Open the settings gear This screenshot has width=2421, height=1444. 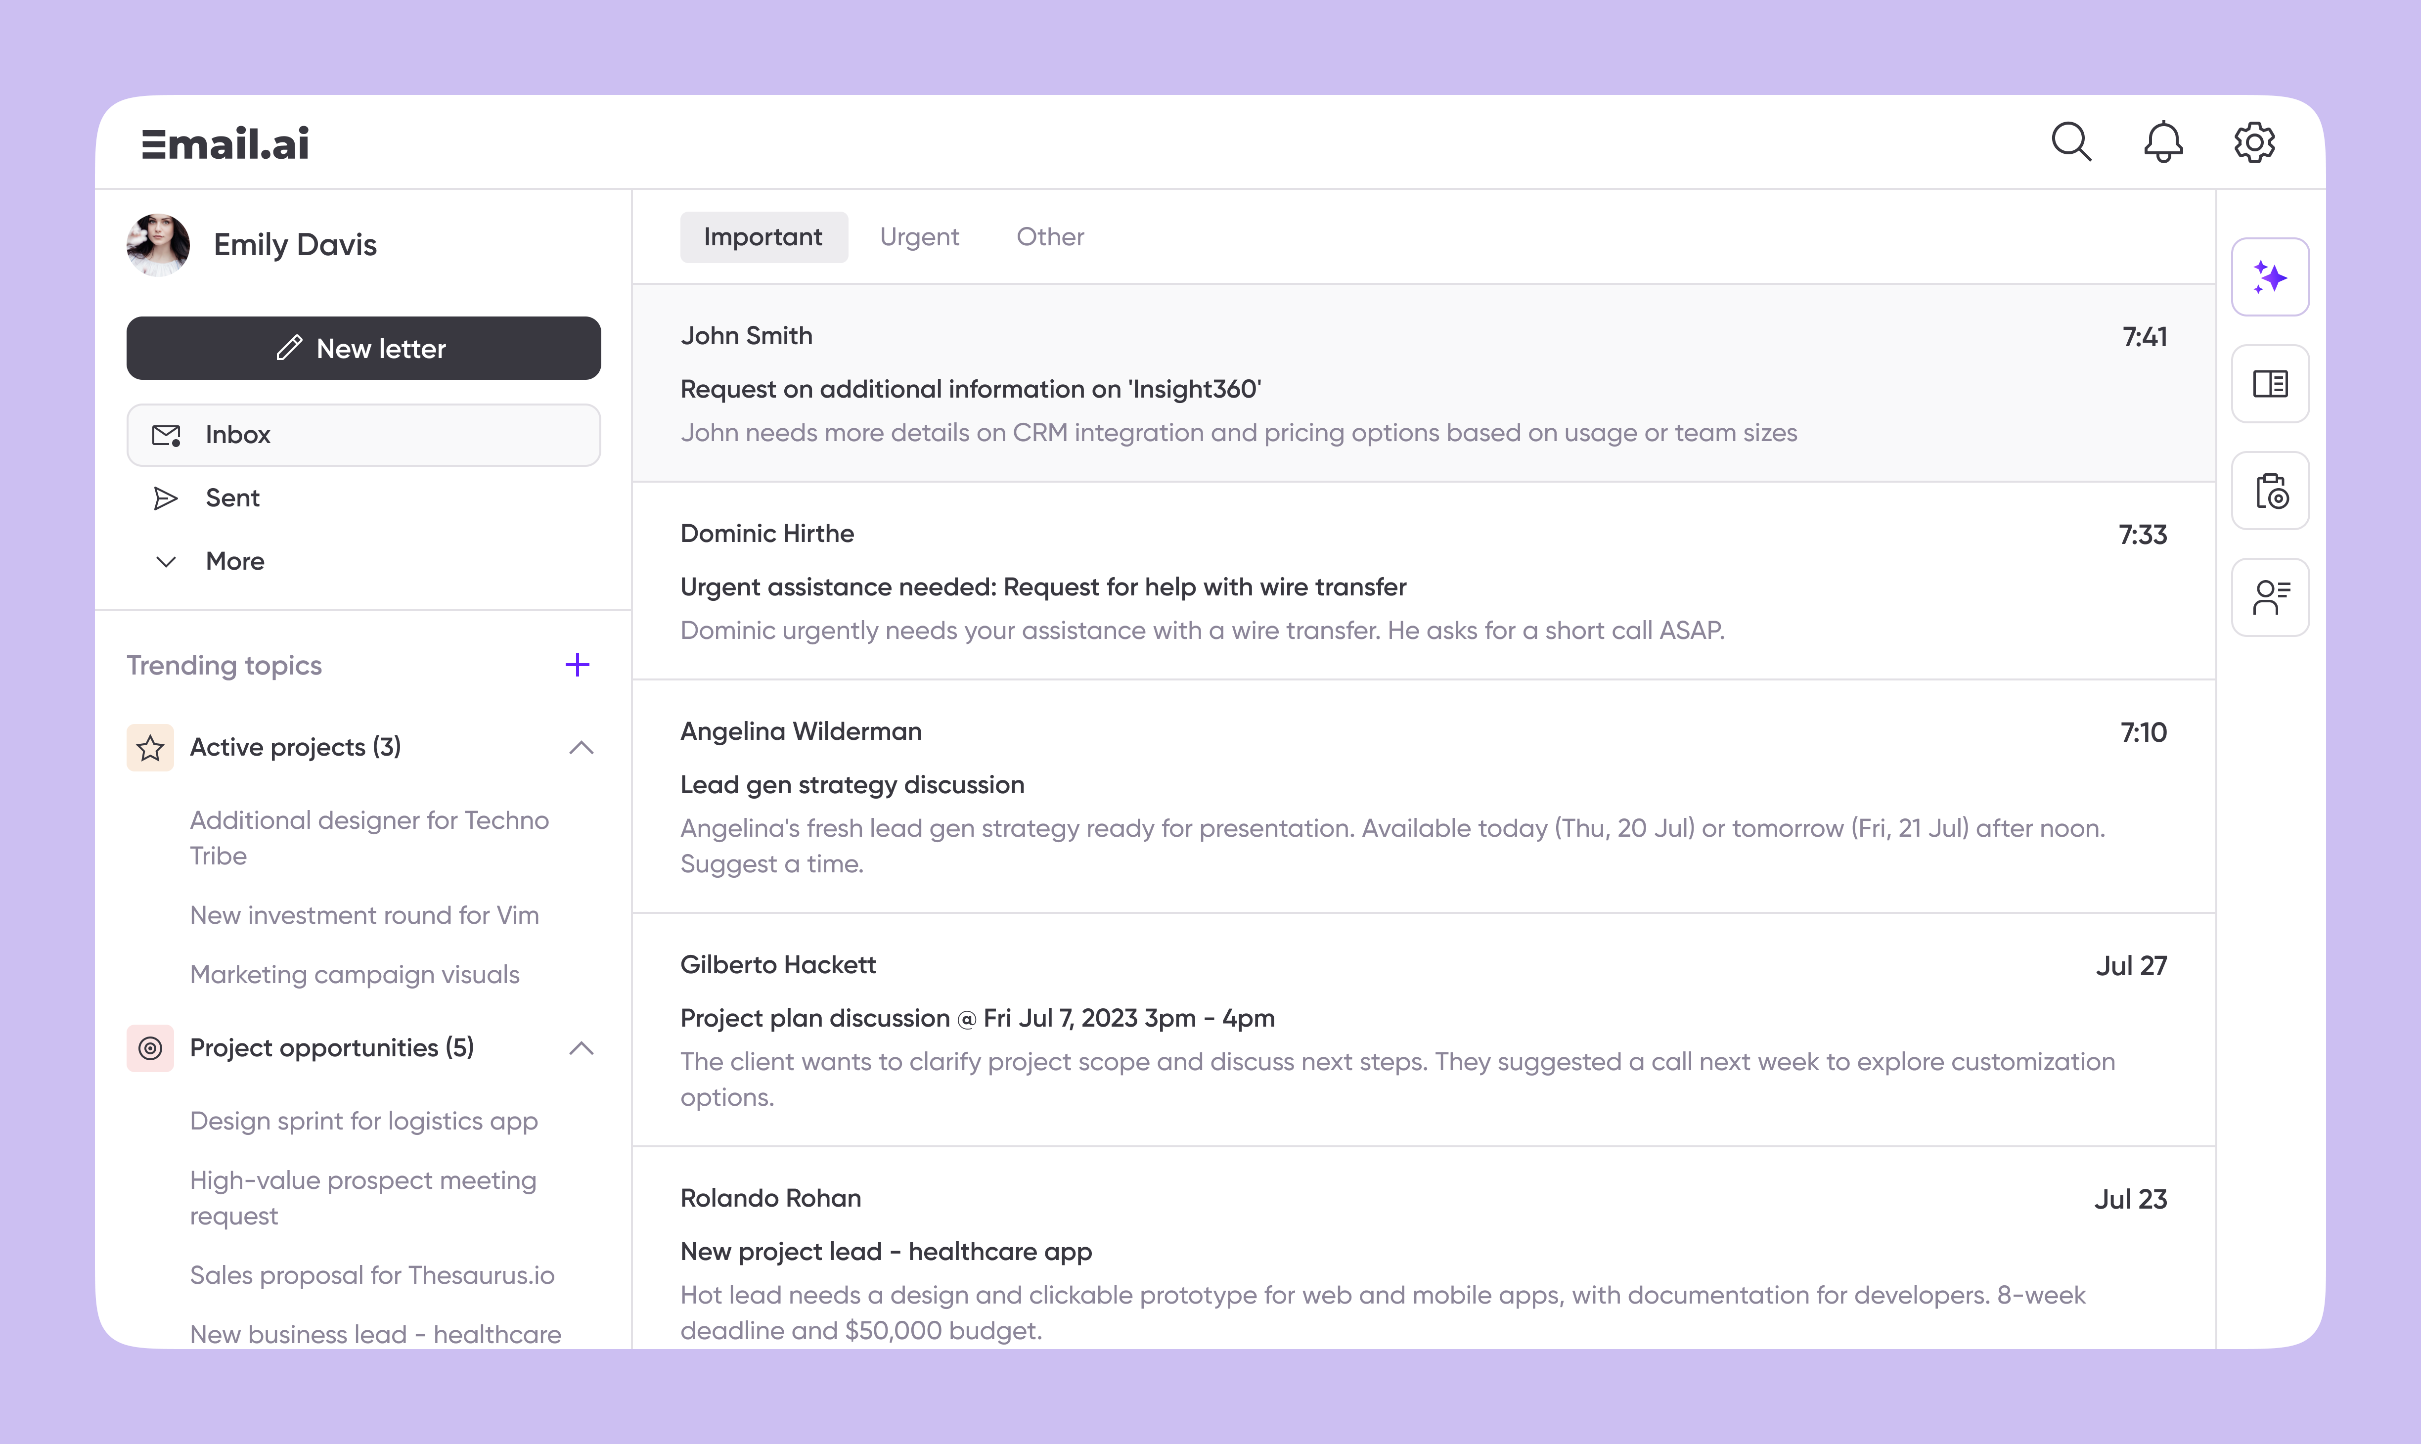click(x=2255, y=142)
